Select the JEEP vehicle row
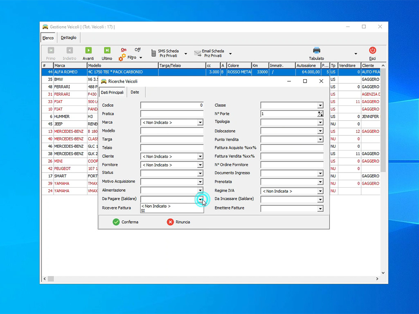Image resolution: width=419 pixels, height=314 pixels. coord(70,124)
